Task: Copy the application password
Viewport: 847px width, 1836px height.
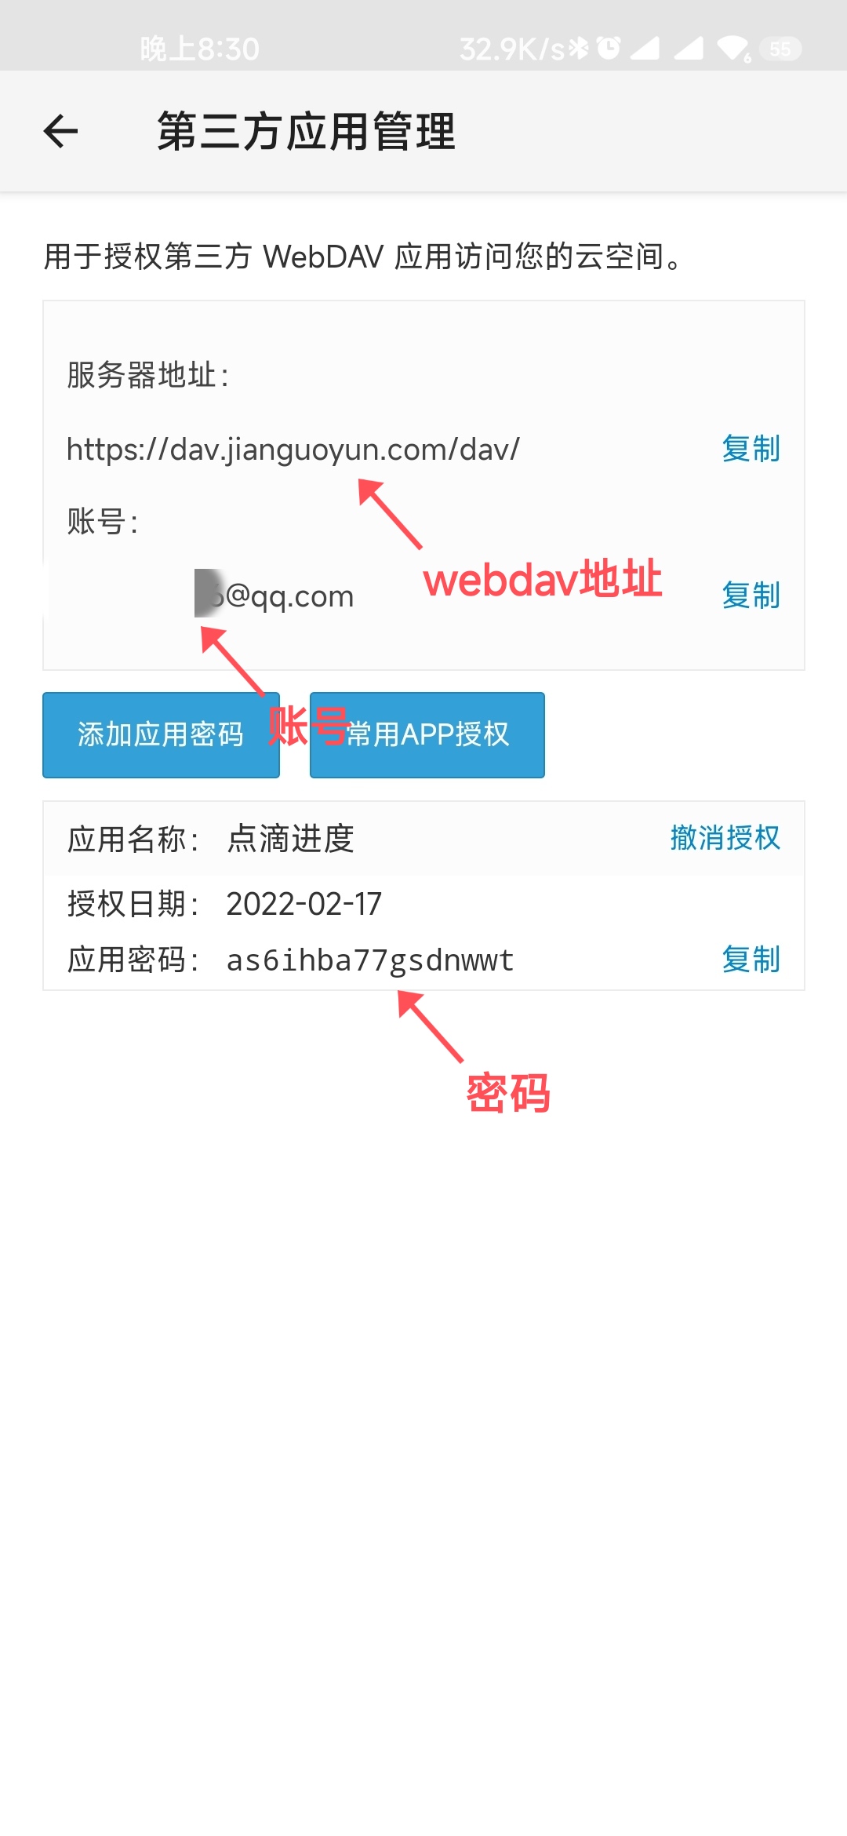Action: coord(751,960)
